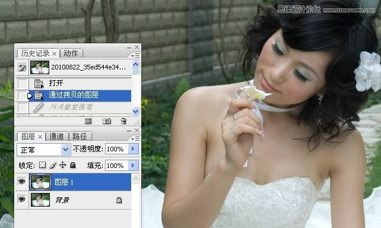
Task: Click create new document from current state icon
Action: (x=88, y=121)
